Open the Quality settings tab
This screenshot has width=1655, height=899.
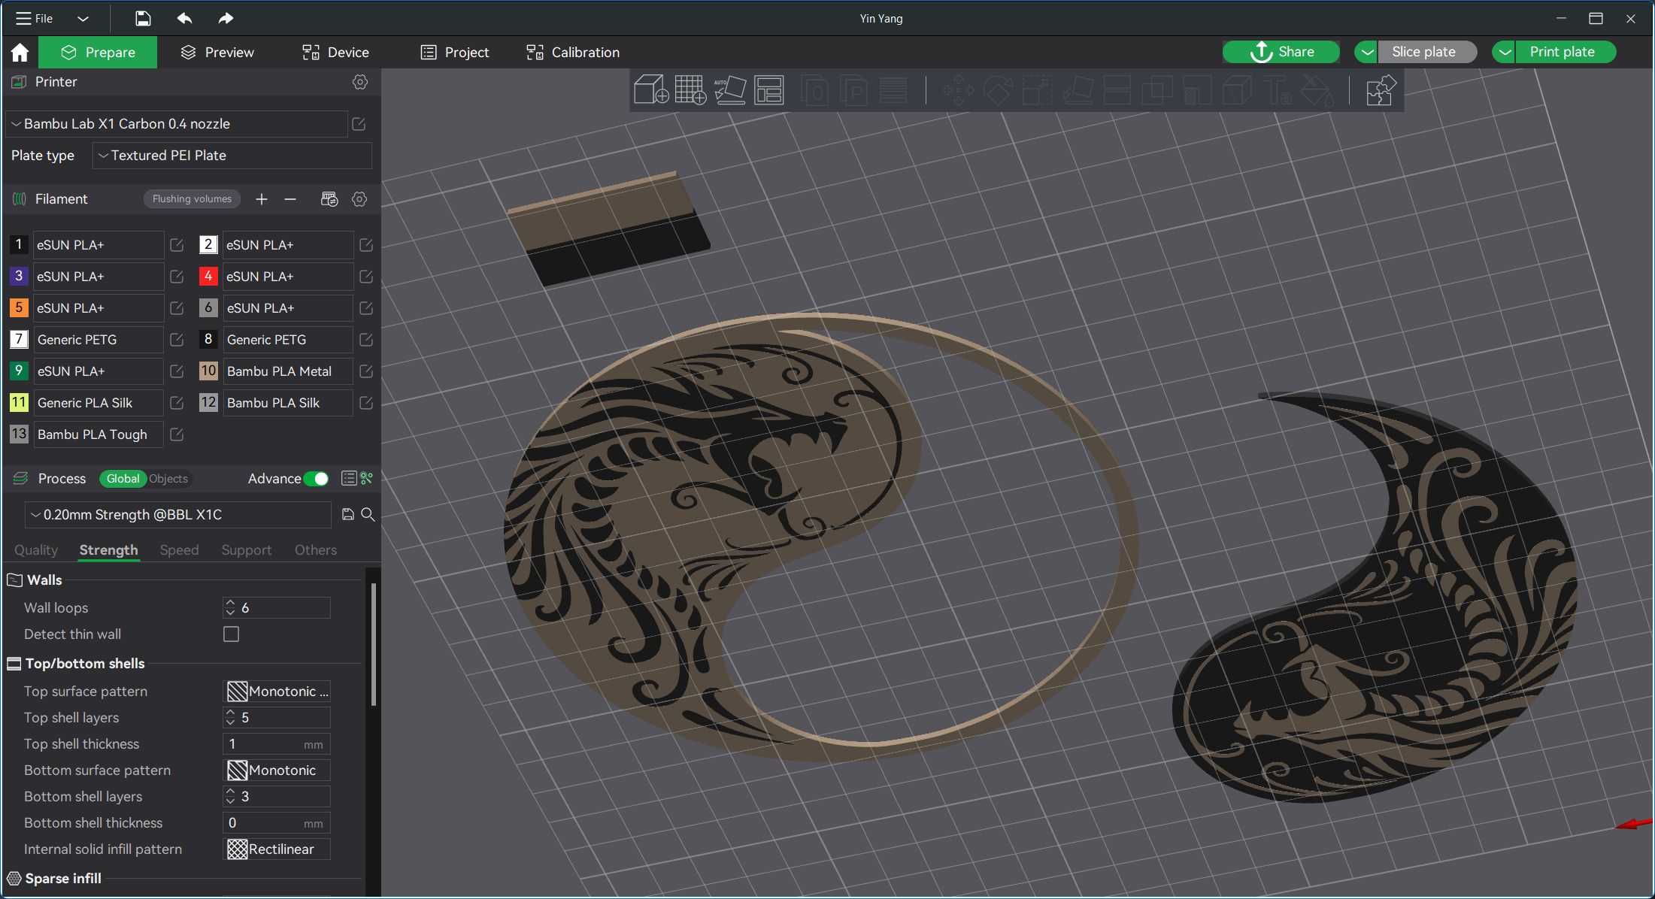(x=36, y=550)
